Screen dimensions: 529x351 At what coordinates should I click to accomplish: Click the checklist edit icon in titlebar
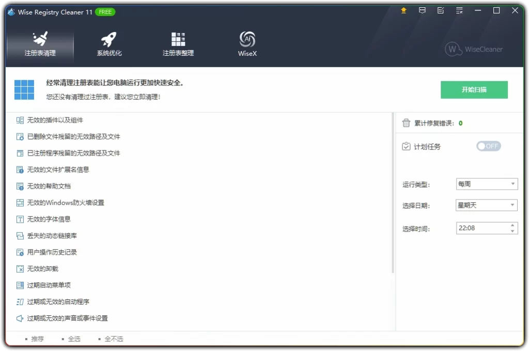pos(441,10)
